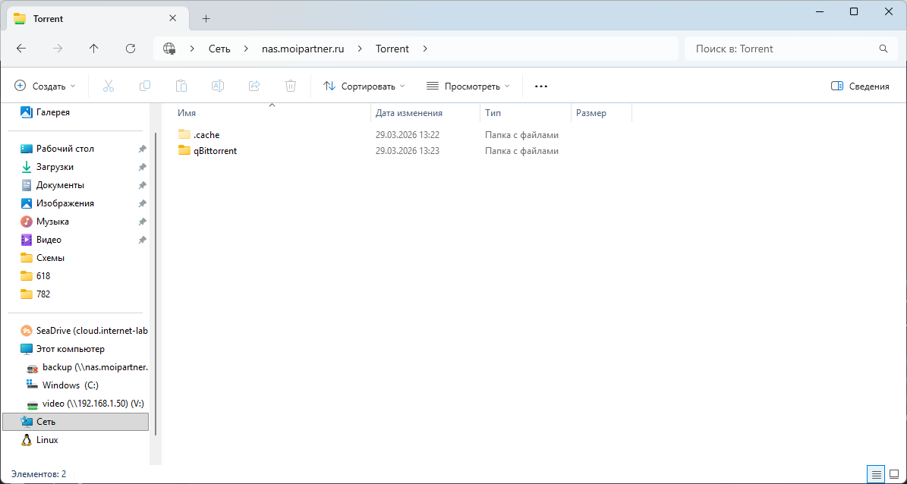Sort by the Дата изменения column header
Viewport: 907px width, 484px height.
coord(409,113)
